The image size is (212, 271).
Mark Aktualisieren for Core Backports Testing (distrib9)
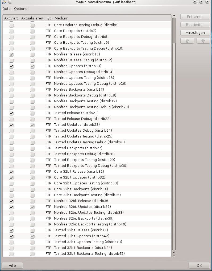point(32,43)
